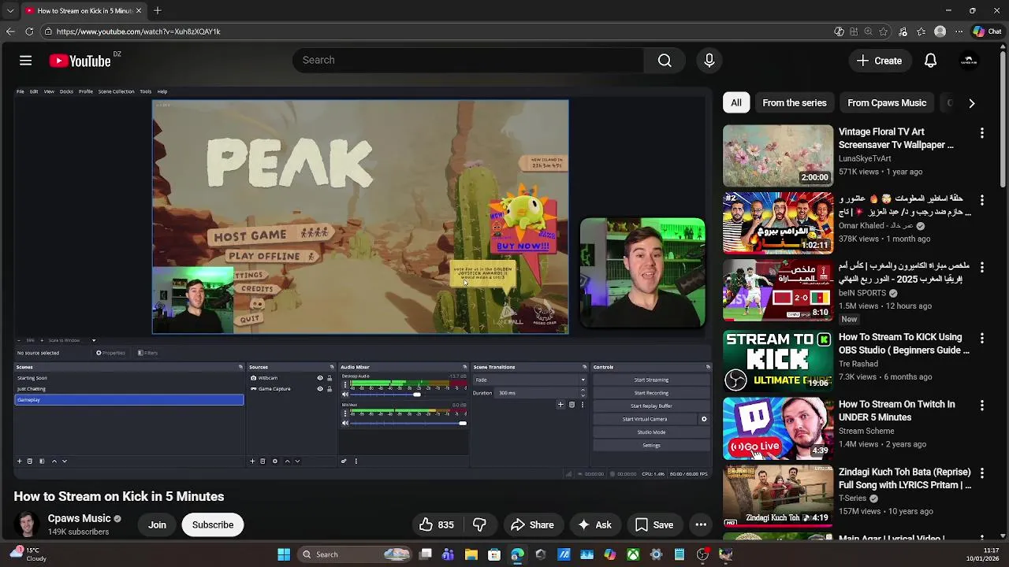
Task: Open the notifications bell
Action: point(930,61)
